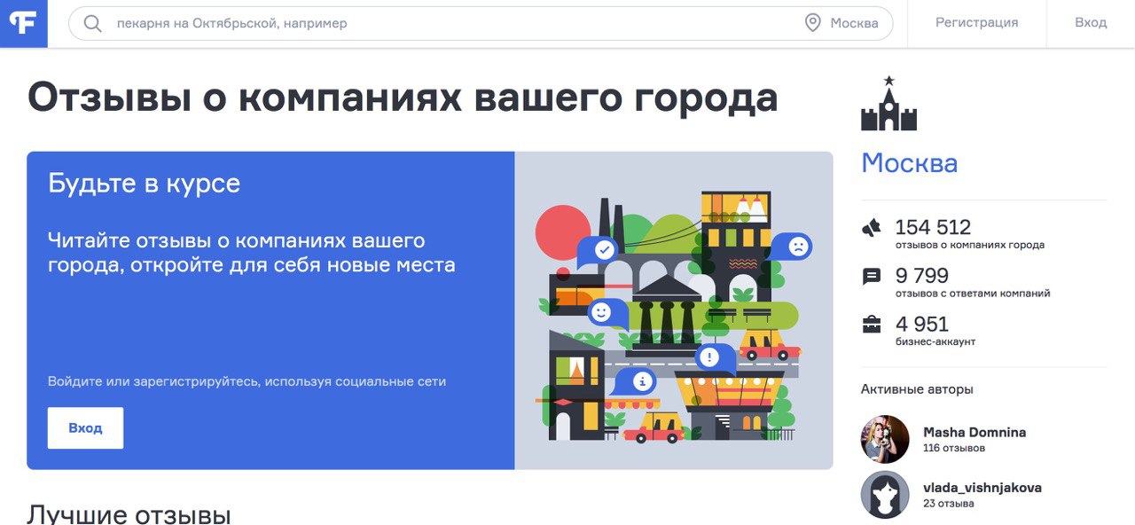Image resolution: width=1135 pixels, height=525 pixels.
Task: Open Masha Domnina profile name
Action: [x=975, y=432]
